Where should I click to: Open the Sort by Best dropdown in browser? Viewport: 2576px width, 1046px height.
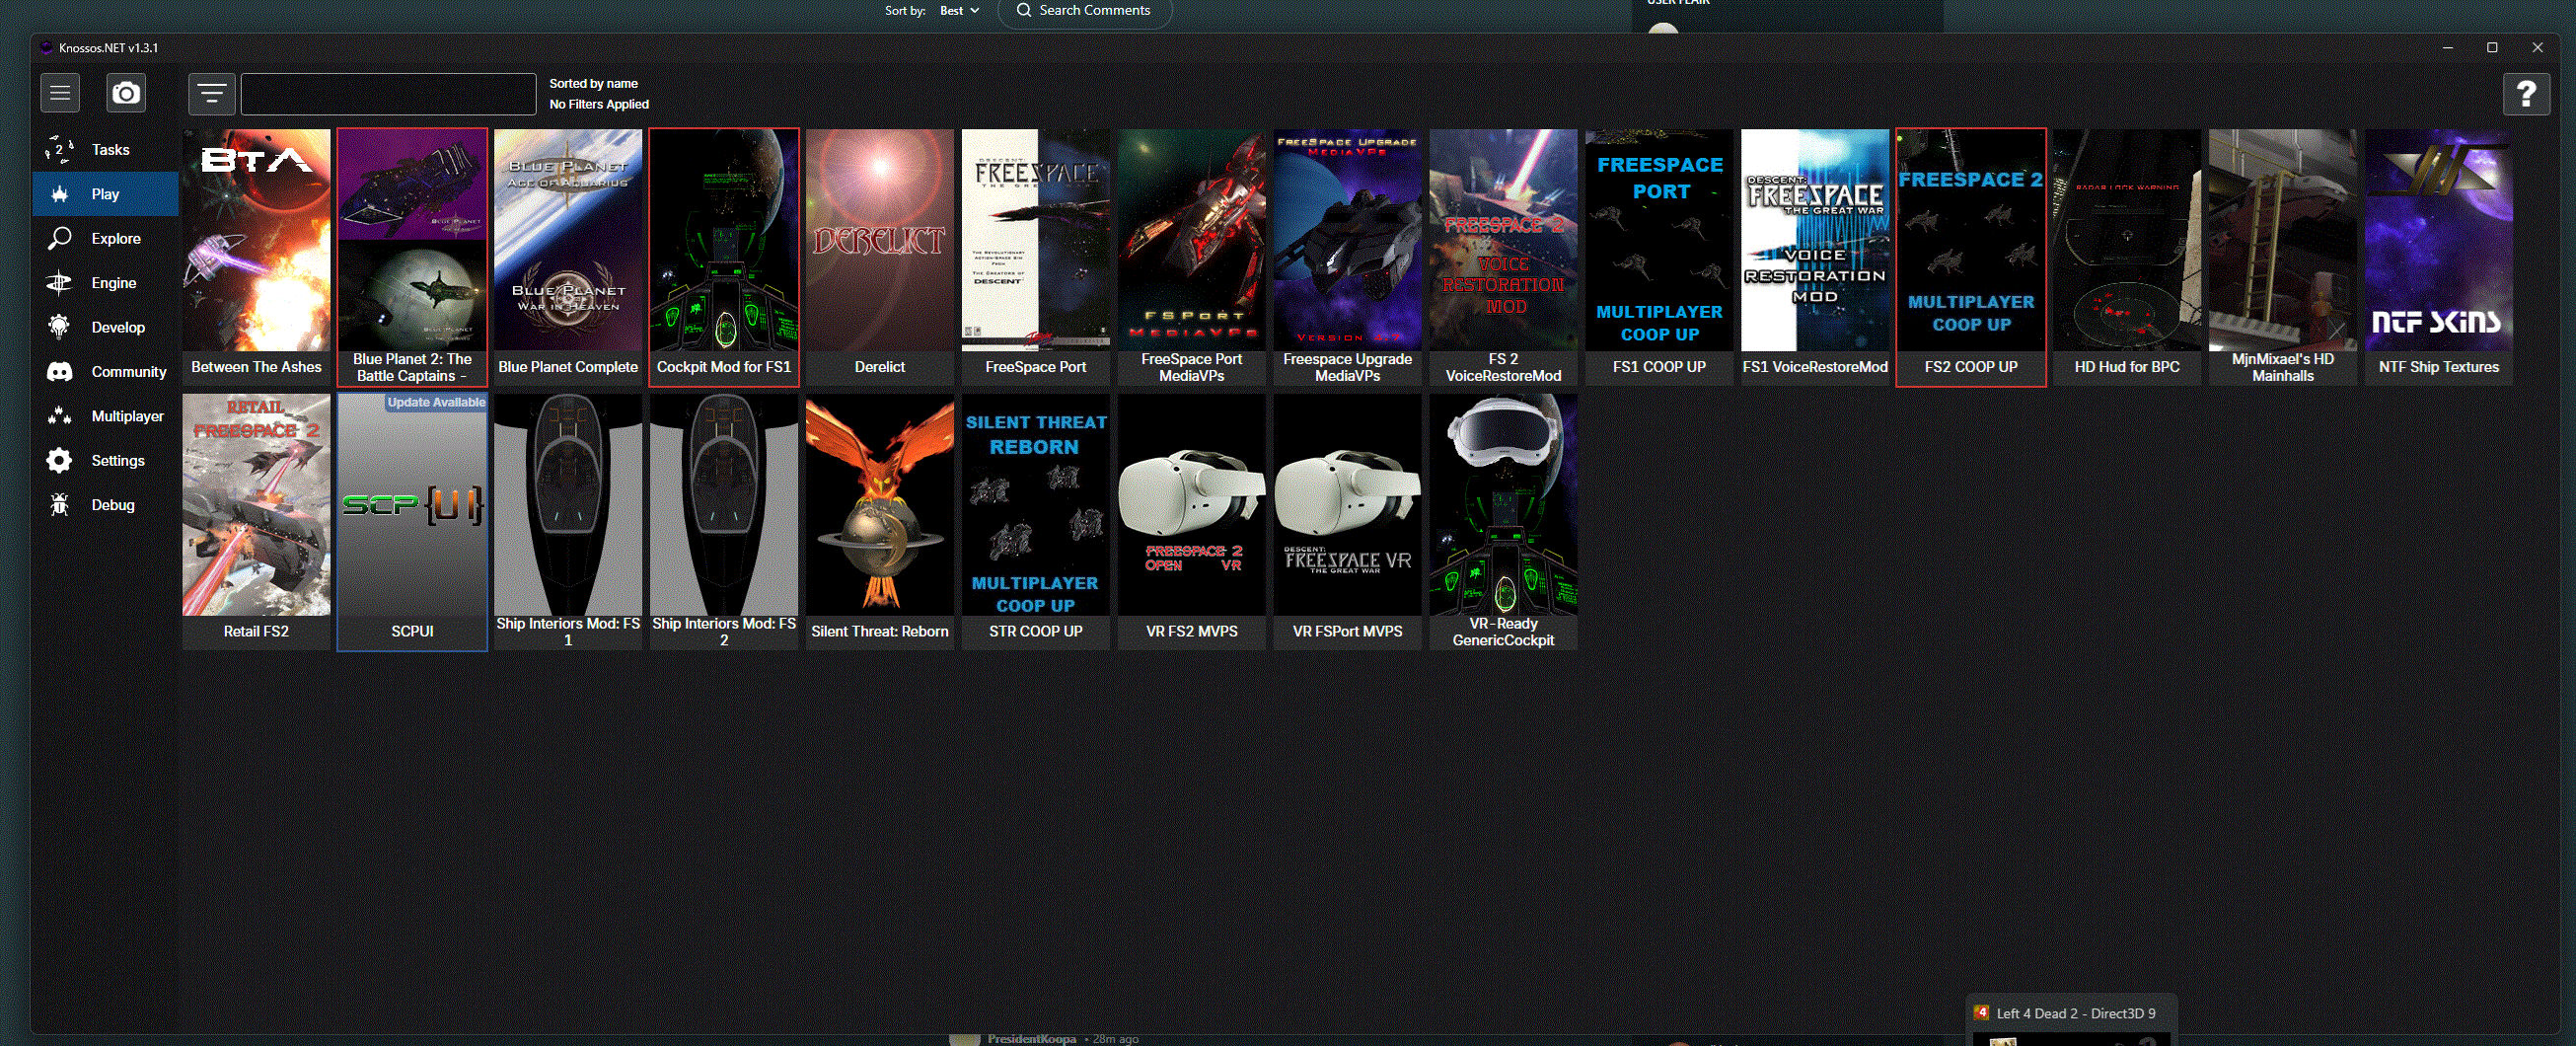(x=959, y=10)
